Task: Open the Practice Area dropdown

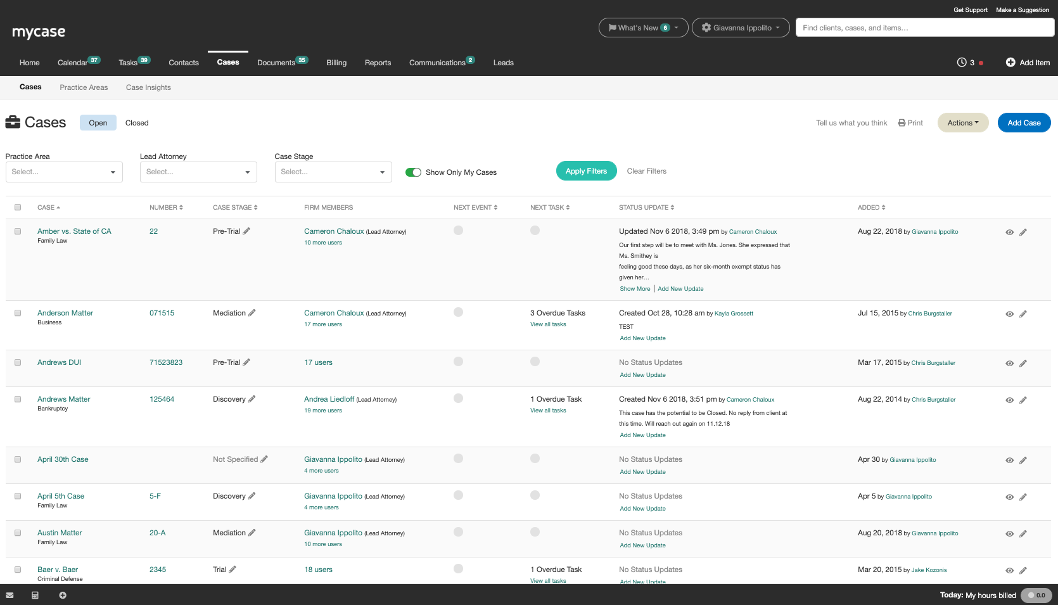Action: click(64, 172)
